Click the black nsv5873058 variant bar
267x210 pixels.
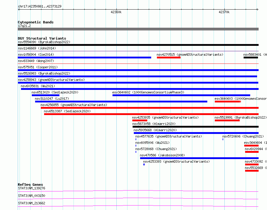tap(196, 127)
